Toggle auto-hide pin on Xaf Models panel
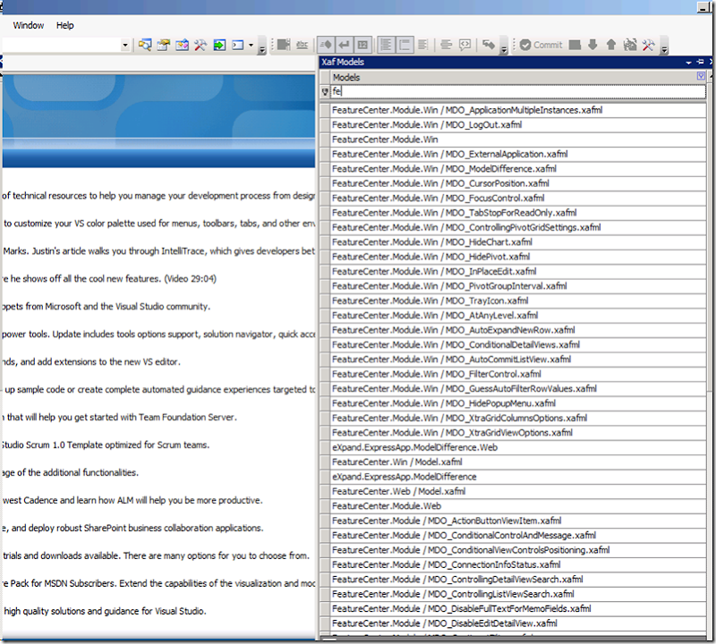The width and height of the screenshot is (716, 644). click(x=700, y=62)
